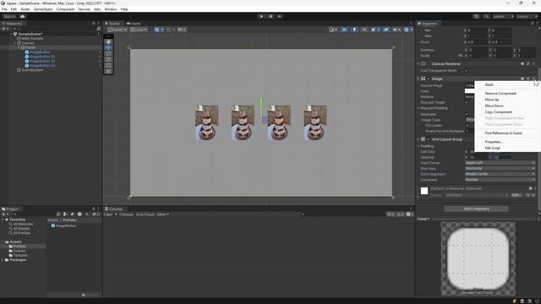The height and width of the screenshot is (304, 541).
Task: Switch to the Game tab
Action: click(134, 24)
